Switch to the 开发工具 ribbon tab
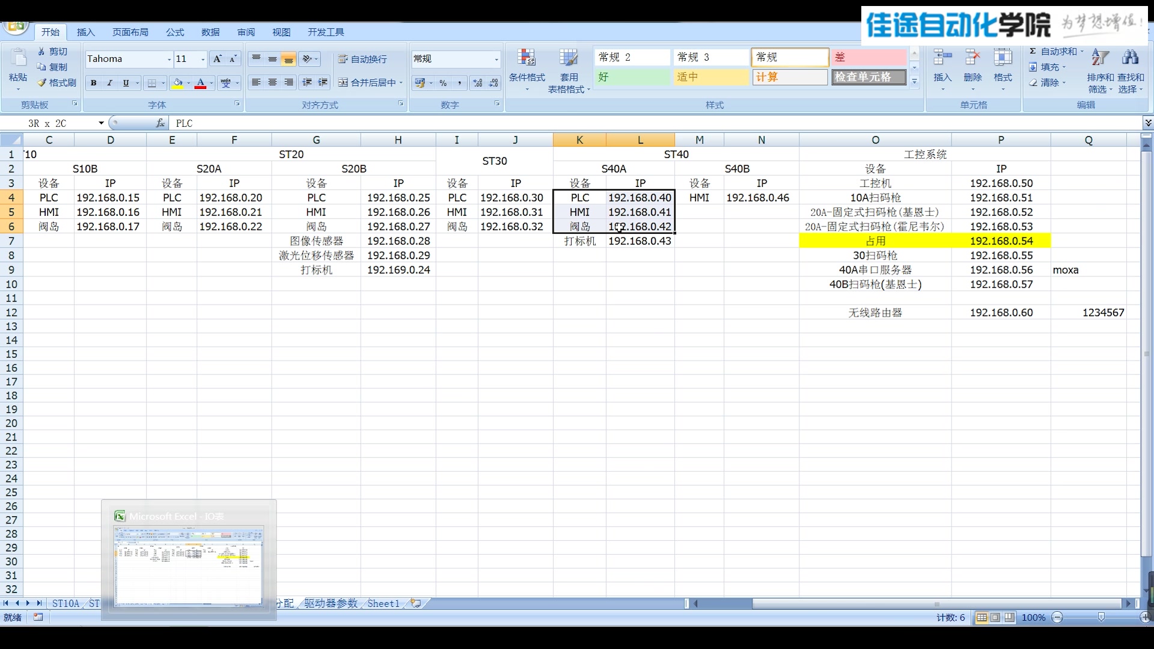Screen dimensions: 1154x649 click(326, 32)
